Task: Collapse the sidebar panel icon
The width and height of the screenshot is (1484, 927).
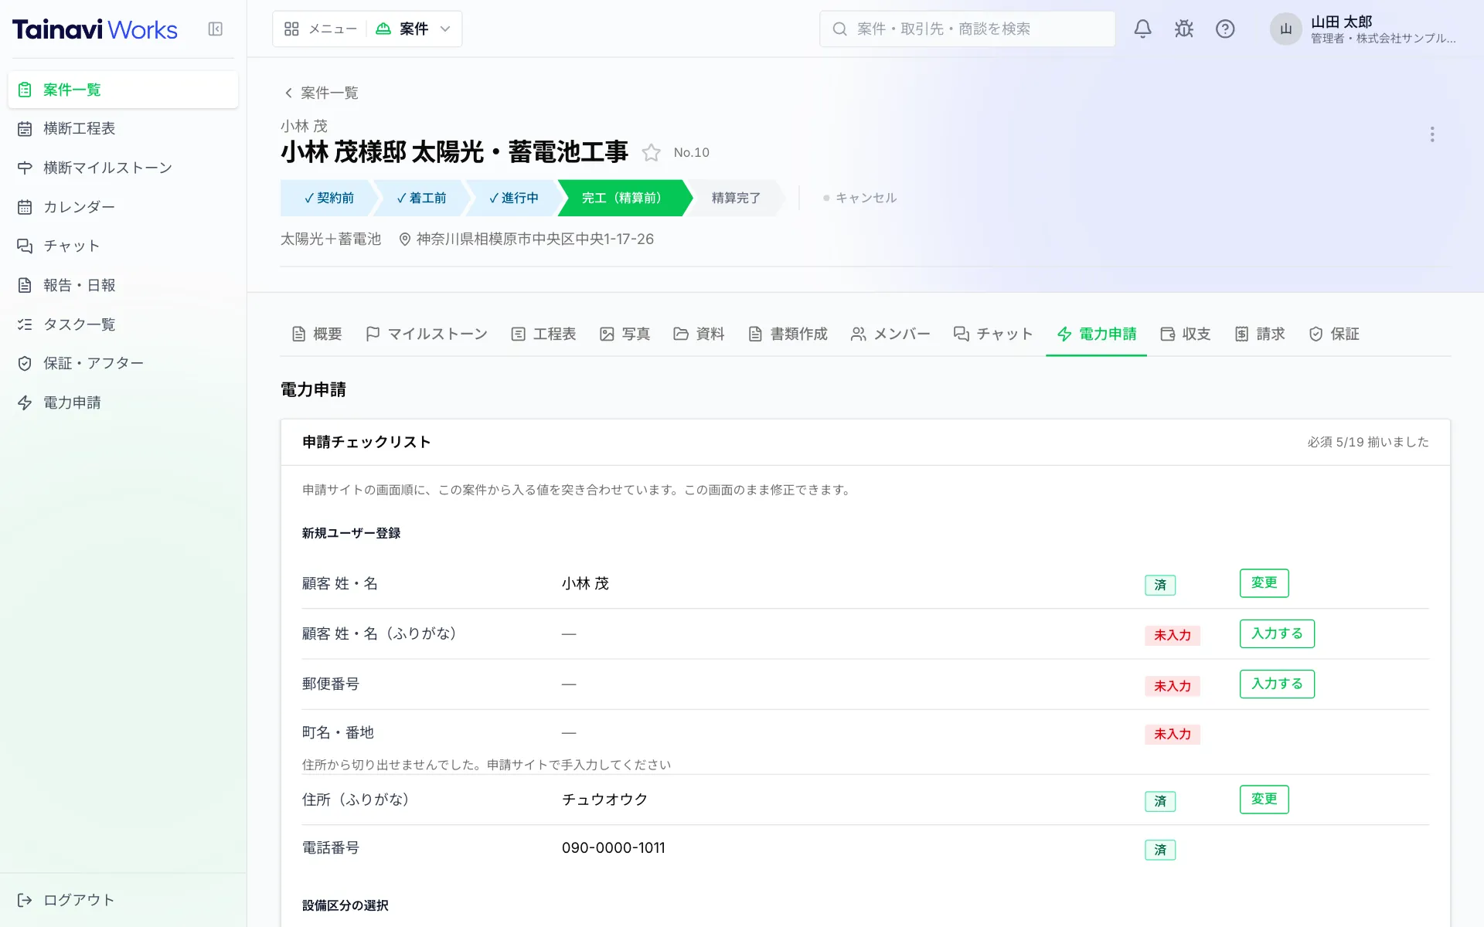Action: (x=216, y=29)
